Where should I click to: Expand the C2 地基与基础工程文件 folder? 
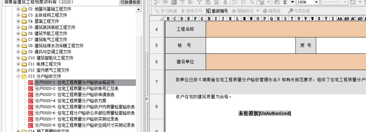tap(18, 9)
